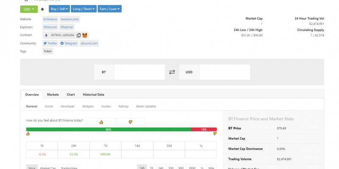Select the General sub-tab
This screenshot has width=339, height=169.
tap(31, 106)
